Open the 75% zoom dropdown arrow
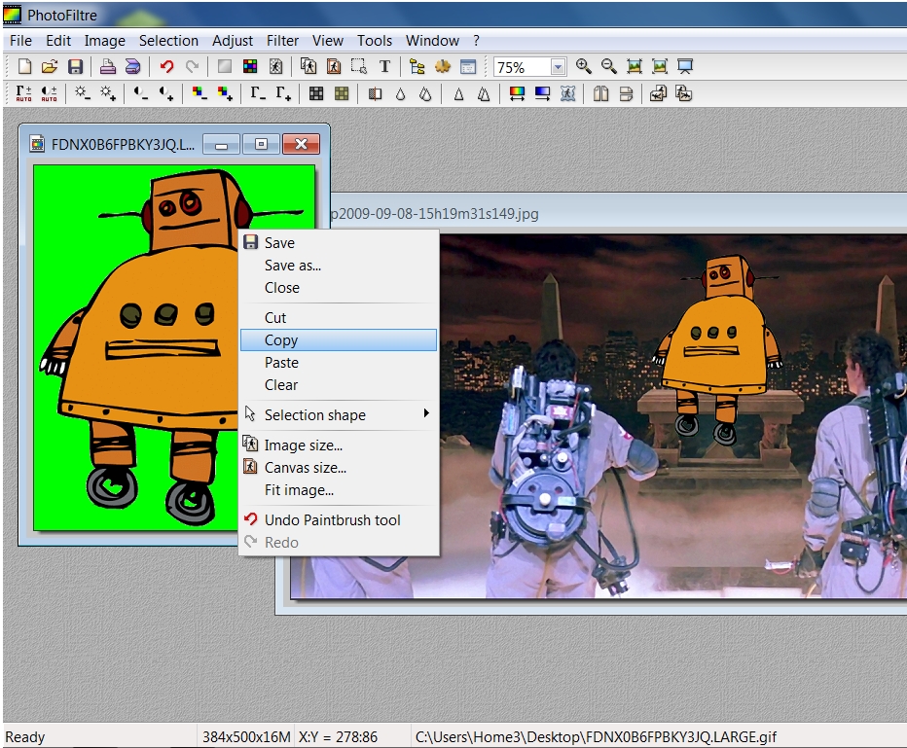 coord(558,67)
